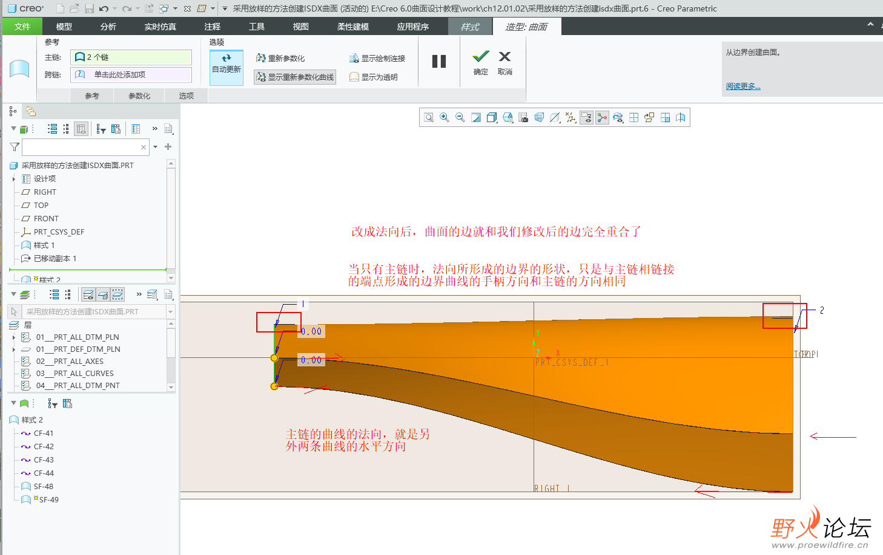The image size is (883, 555).
Task: Toggle the spin center icon
Action: point(602,117)
